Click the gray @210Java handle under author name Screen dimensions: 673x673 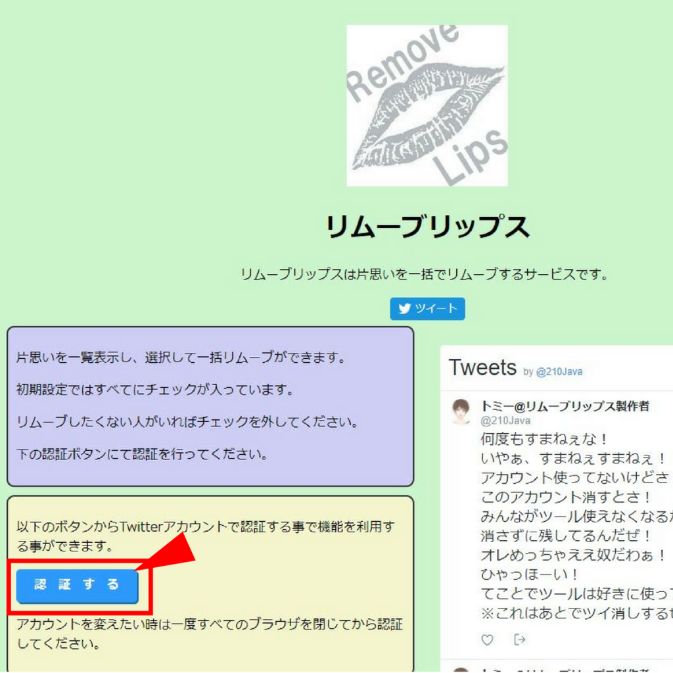click(505, 421)
